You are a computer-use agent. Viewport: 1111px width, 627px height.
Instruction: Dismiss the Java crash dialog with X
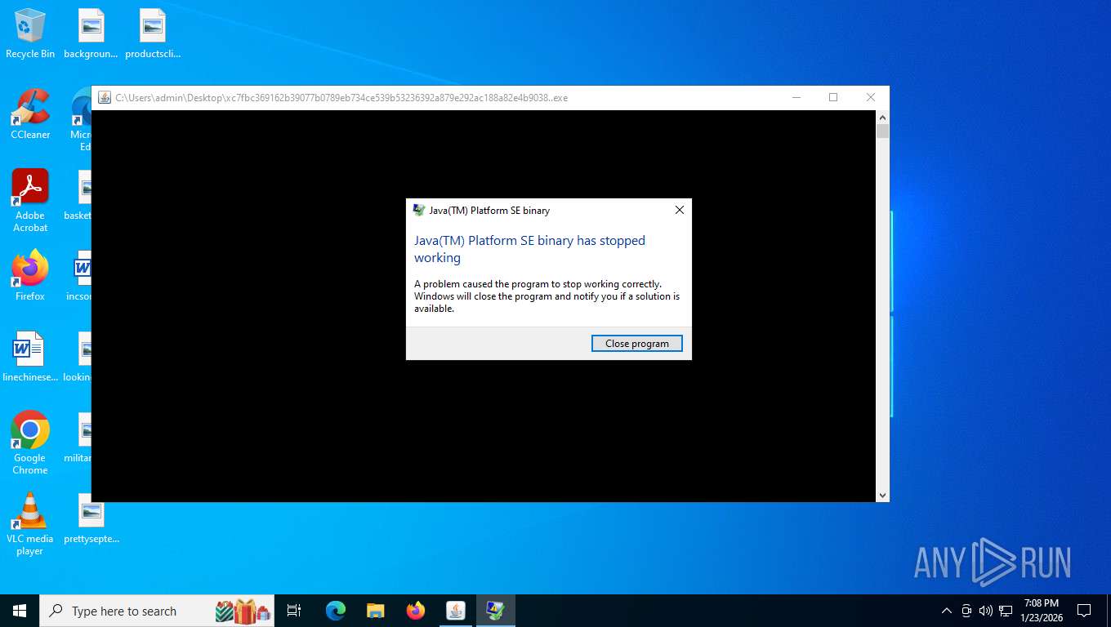(x=679, y=210)
